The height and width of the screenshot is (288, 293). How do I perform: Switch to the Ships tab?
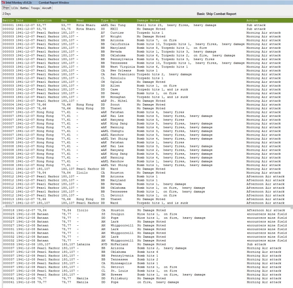pos(6,8)
